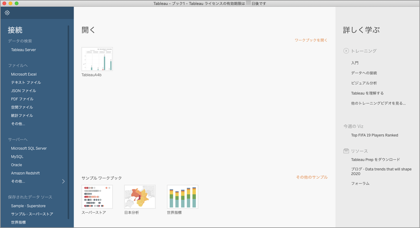Connect to MySQL

pyautogui.click(x=17, y=157)
